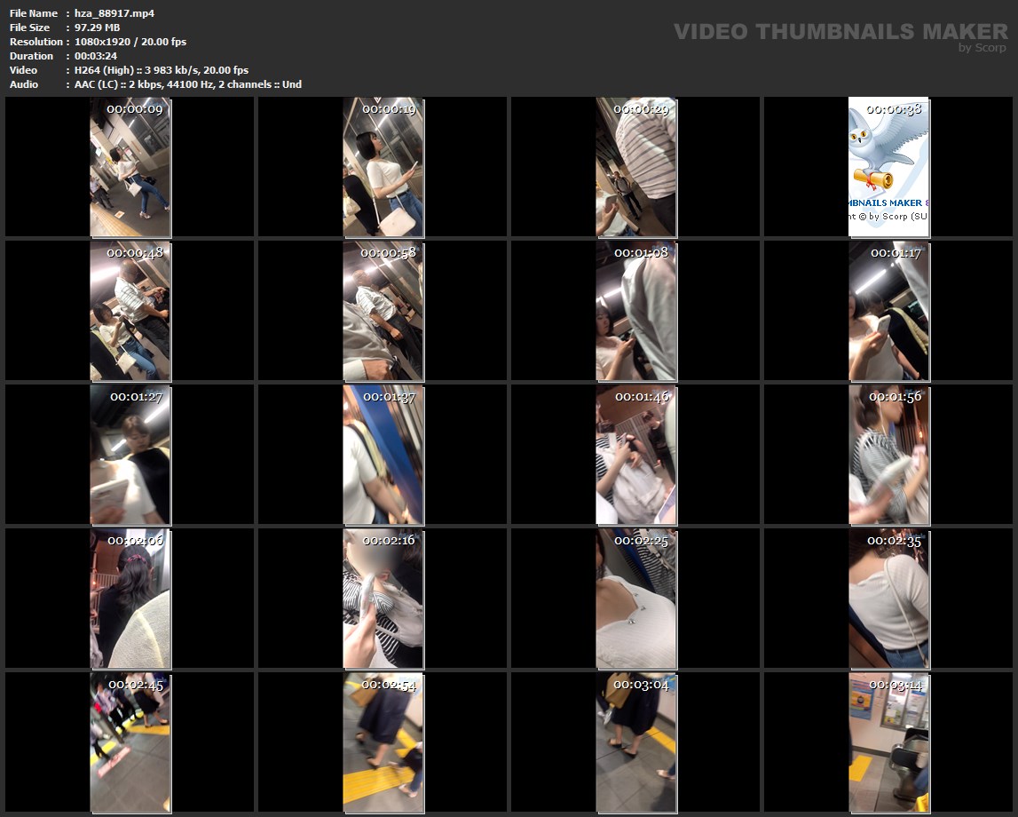Screen dimensions: 1018x817
Task: Open the owl logo frame at 00:00:38
Action: coord(888,167)
